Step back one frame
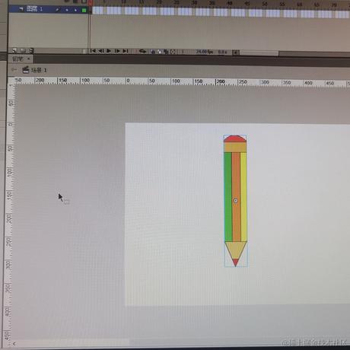 pos(100,51)
